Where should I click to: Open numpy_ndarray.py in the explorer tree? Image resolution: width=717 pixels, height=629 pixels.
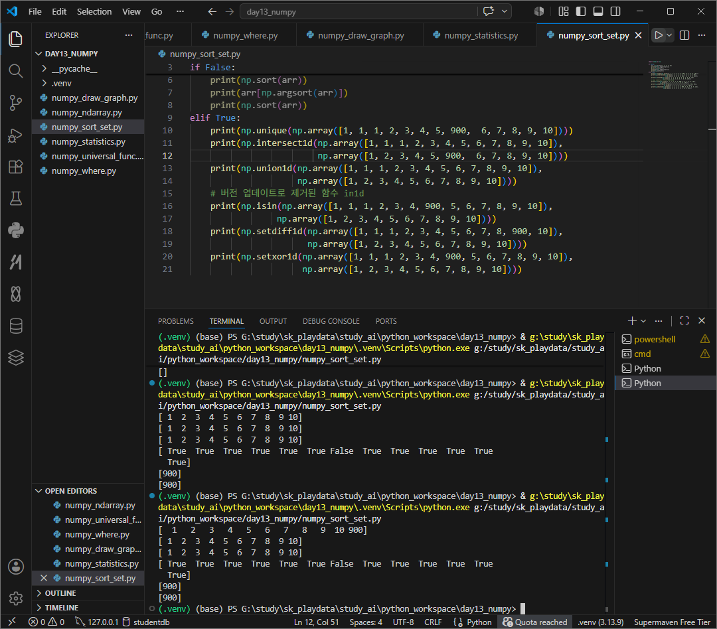coord(88,112)
